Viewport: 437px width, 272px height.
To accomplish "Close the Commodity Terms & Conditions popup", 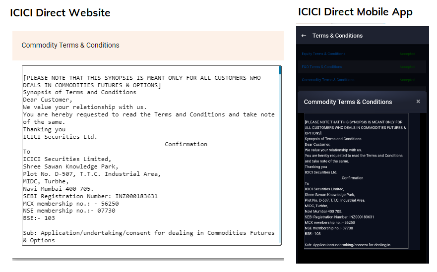I will click(x=418, y=102).
